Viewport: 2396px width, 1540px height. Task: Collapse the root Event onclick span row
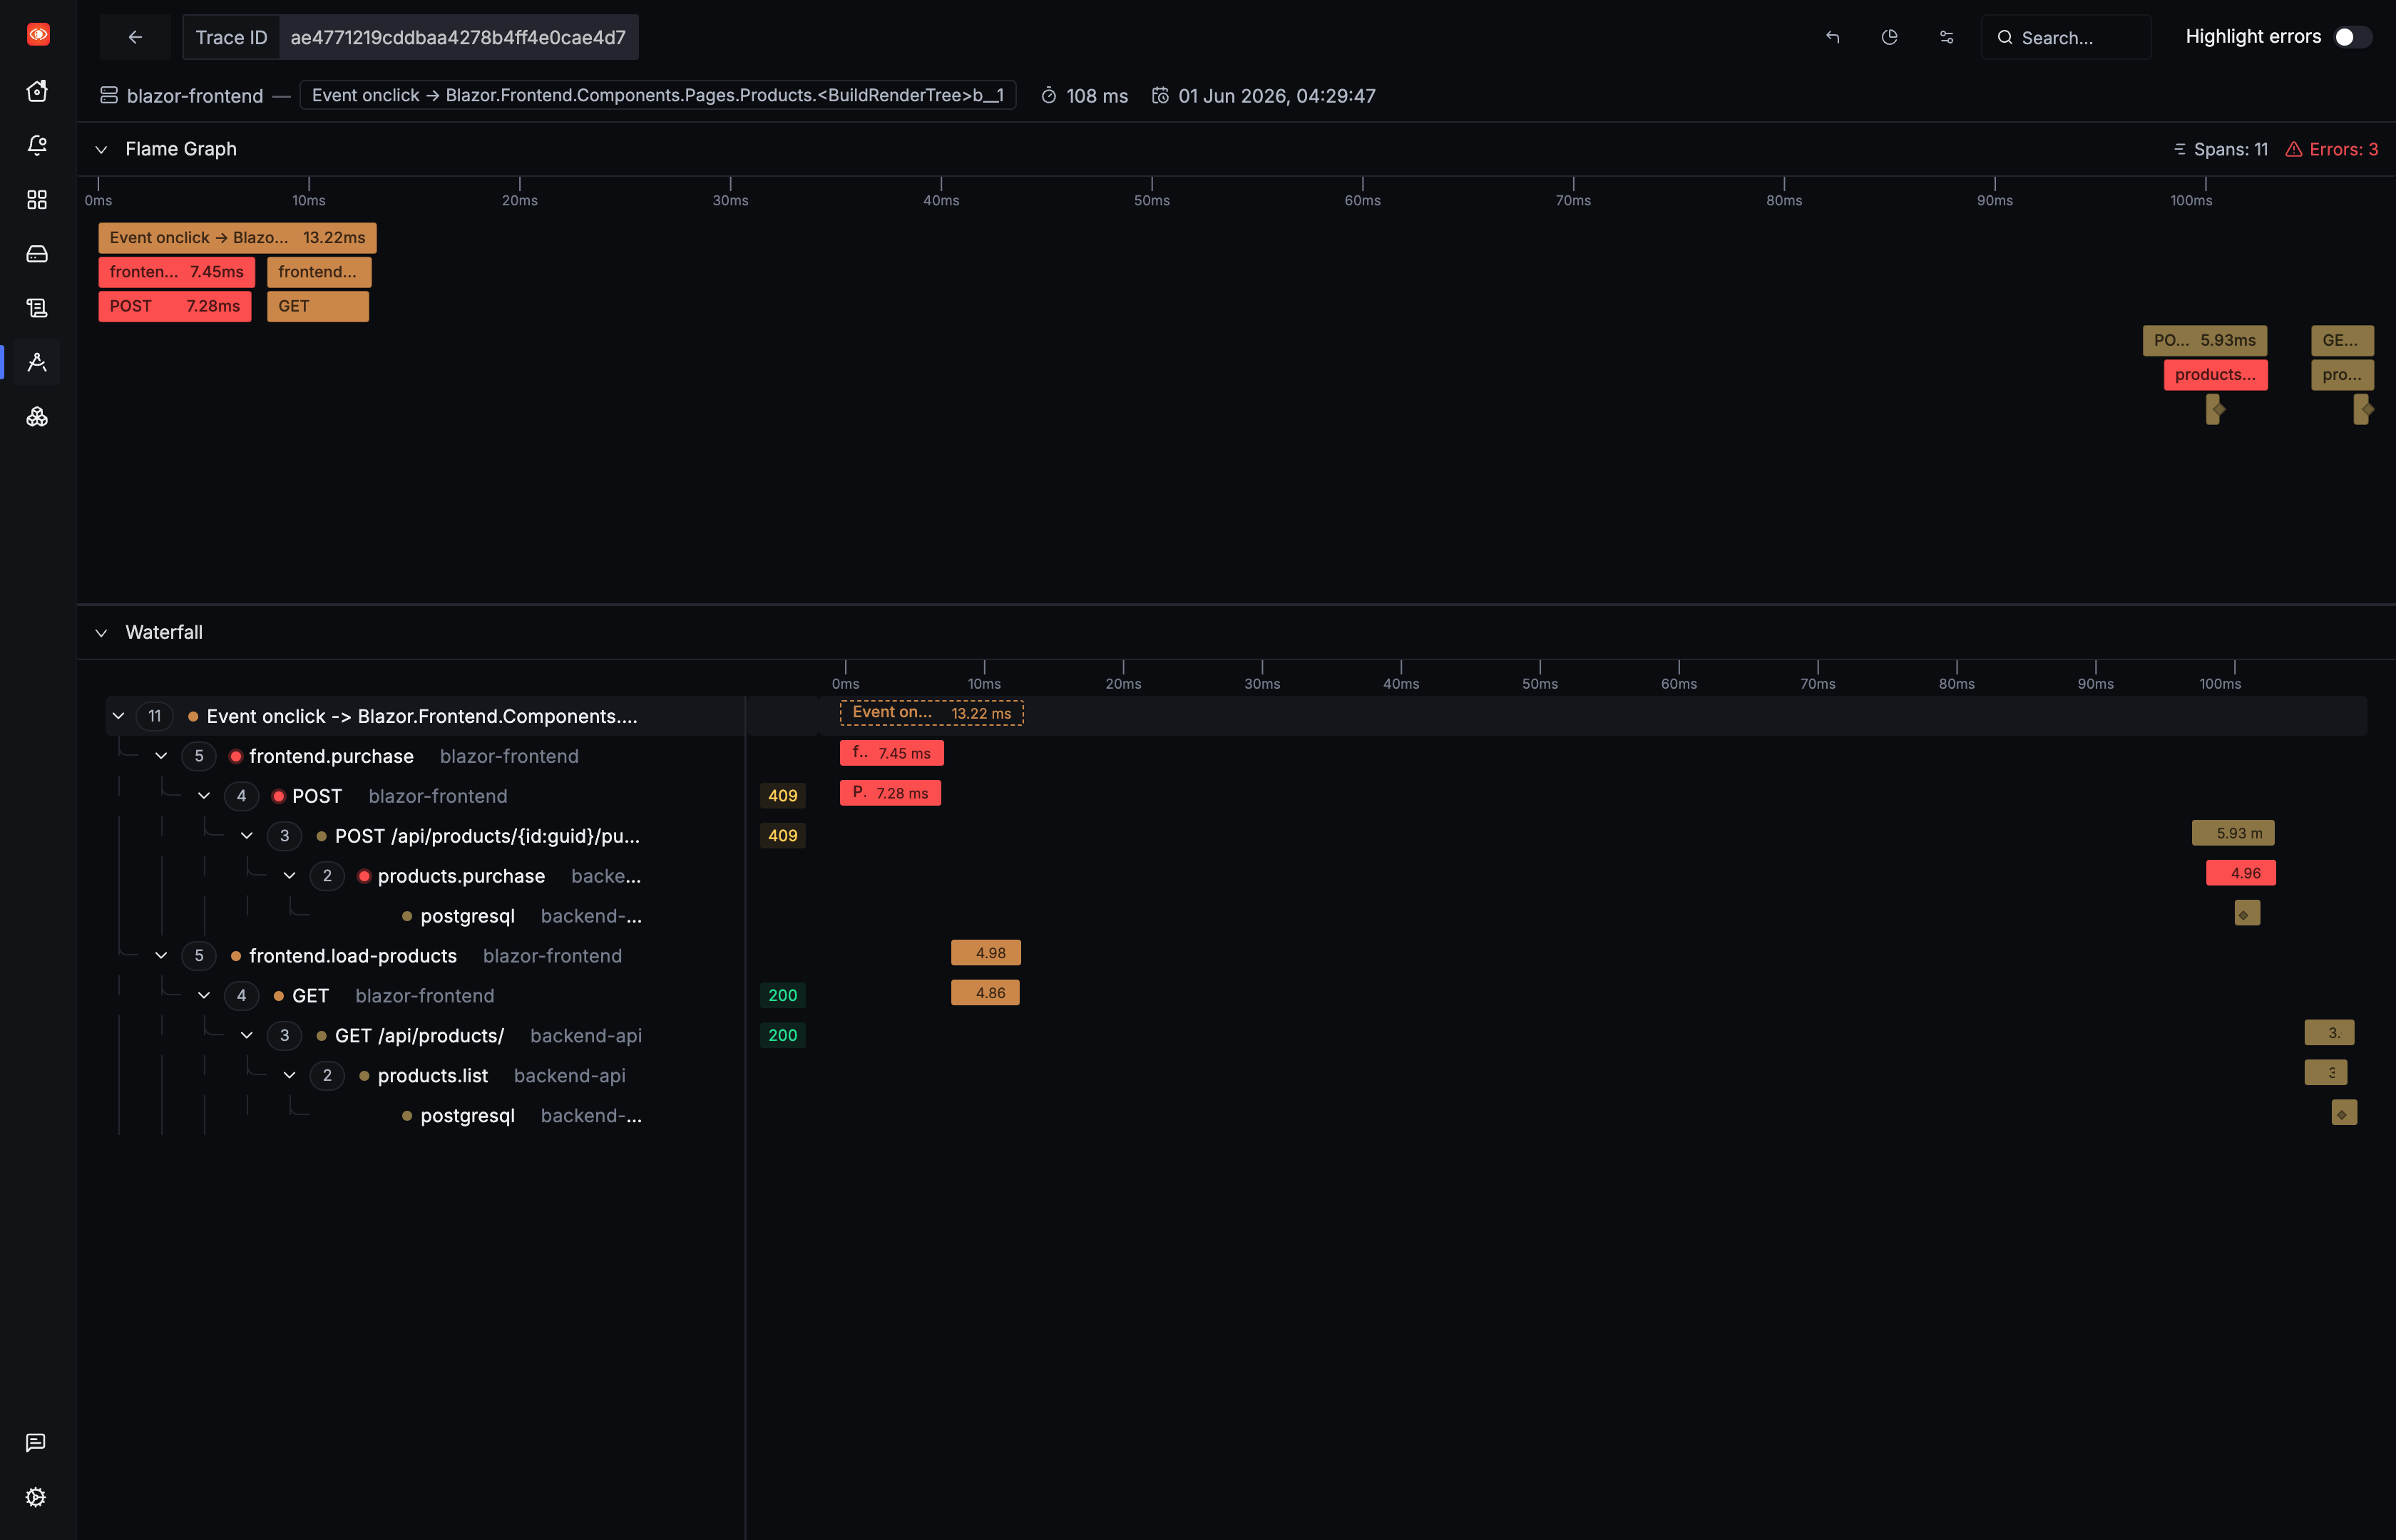tap(118, 716)
